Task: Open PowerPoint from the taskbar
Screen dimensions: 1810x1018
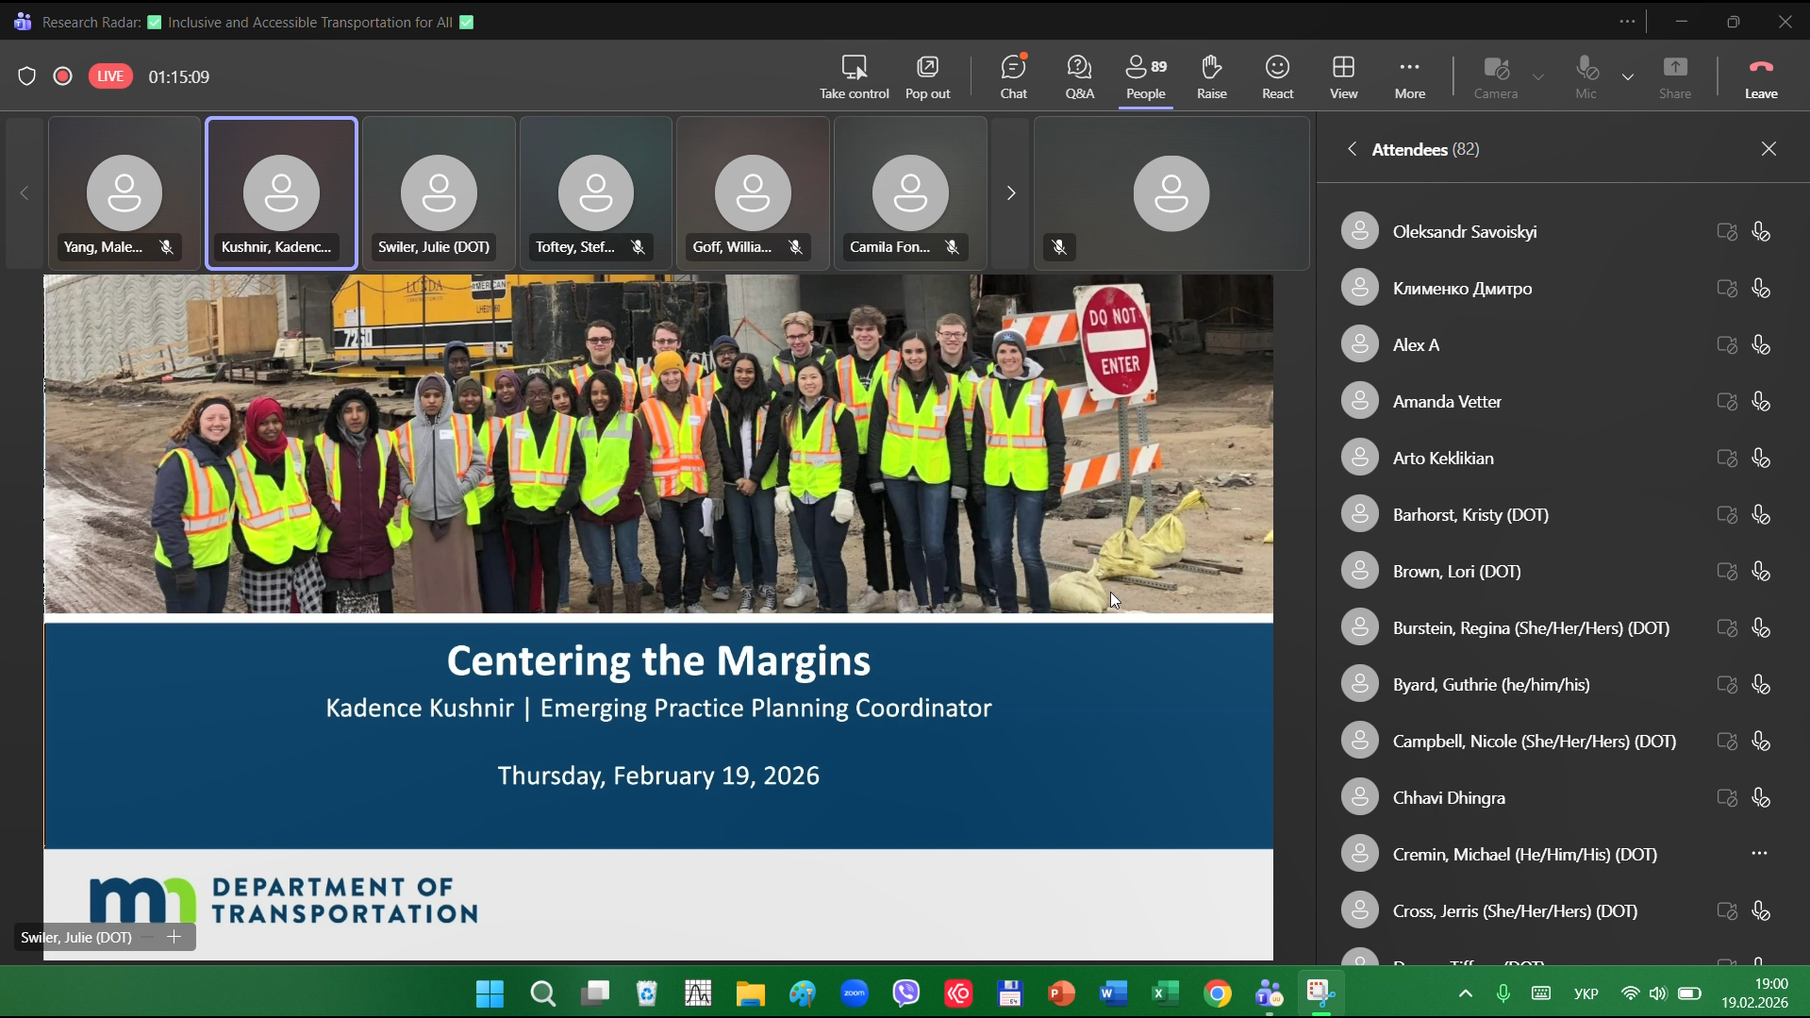Action: [1061, 993]
